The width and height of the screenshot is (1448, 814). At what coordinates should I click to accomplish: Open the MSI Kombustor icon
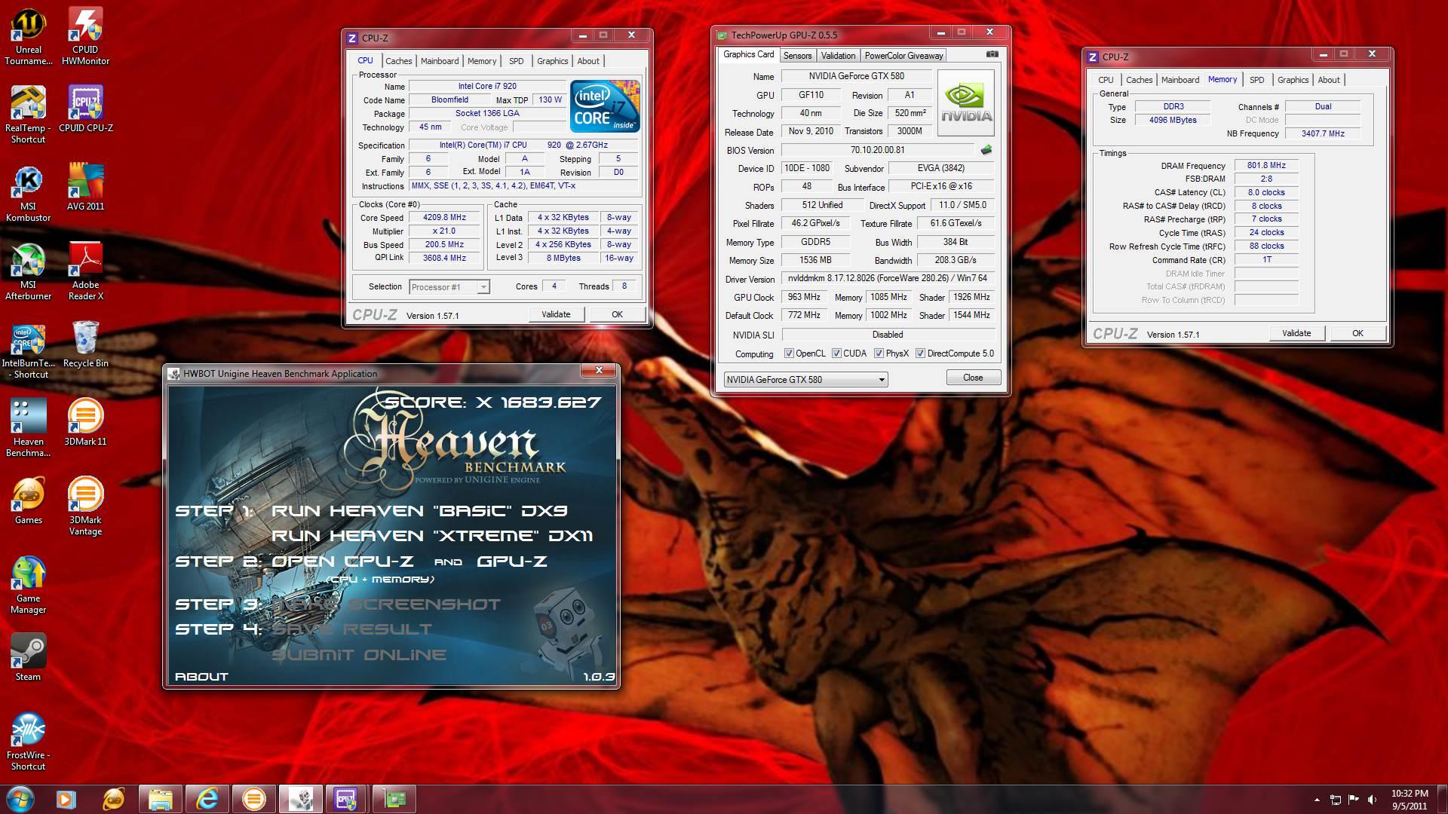point(29,193)
